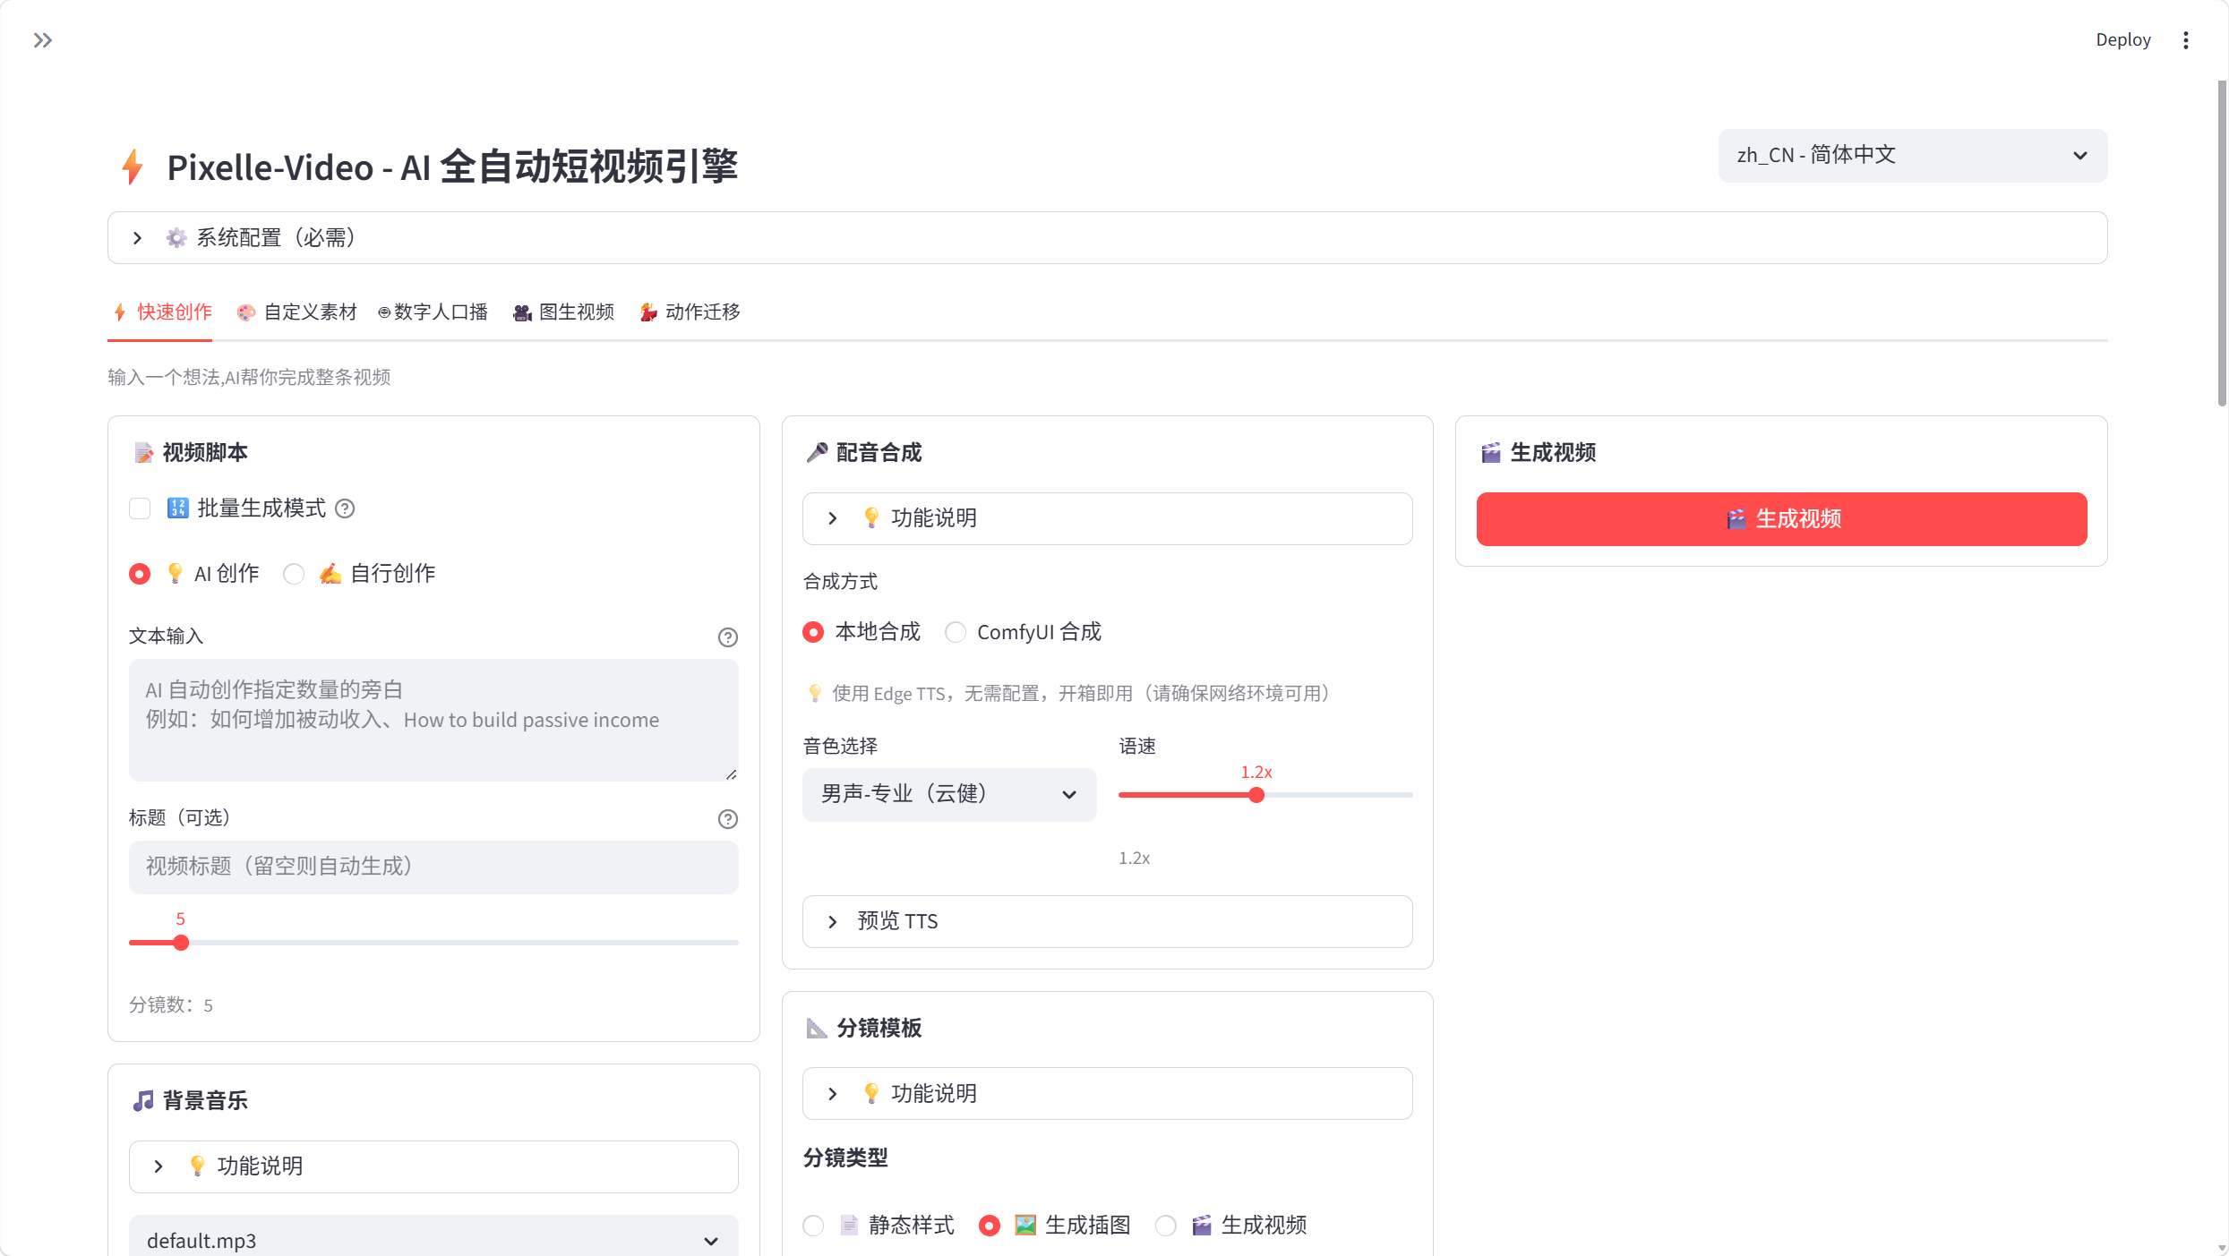The width and height of the screenshot is (2229, 1256).
Task: Click the lightning bolt icon before the title
Action: 132,167
